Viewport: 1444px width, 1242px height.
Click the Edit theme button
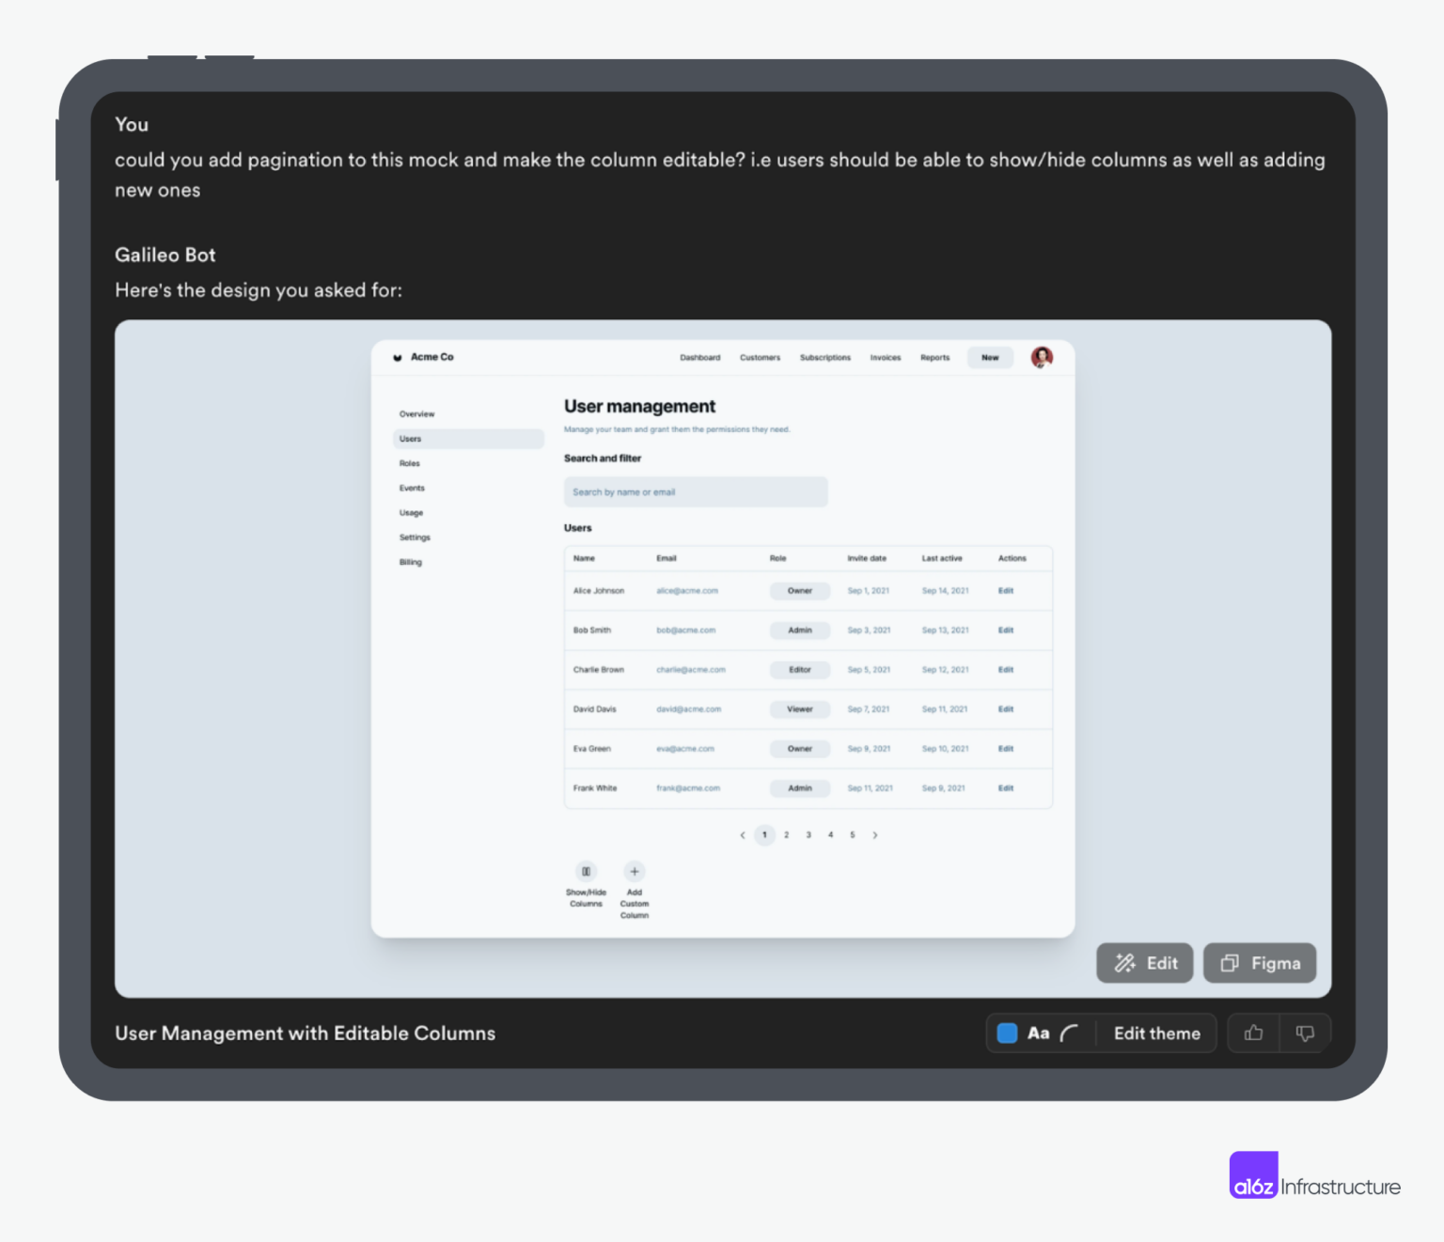click(1157, 1032)
